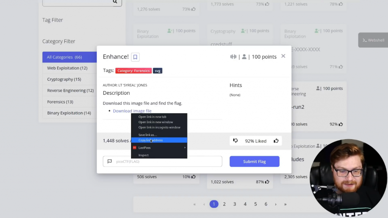388x218 pixels.
Task: Close the Enhance! challenge dialog
Action: (283, 56)
